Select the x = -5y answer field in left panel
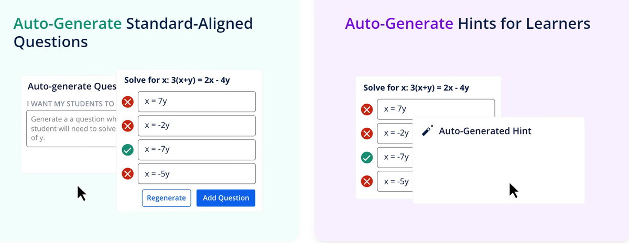Screen dimensions: 629x243 [x=197, y=174]
